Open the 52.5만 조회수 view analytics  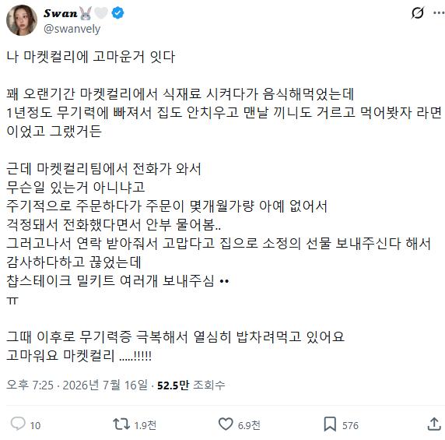(x=191, y=385)
